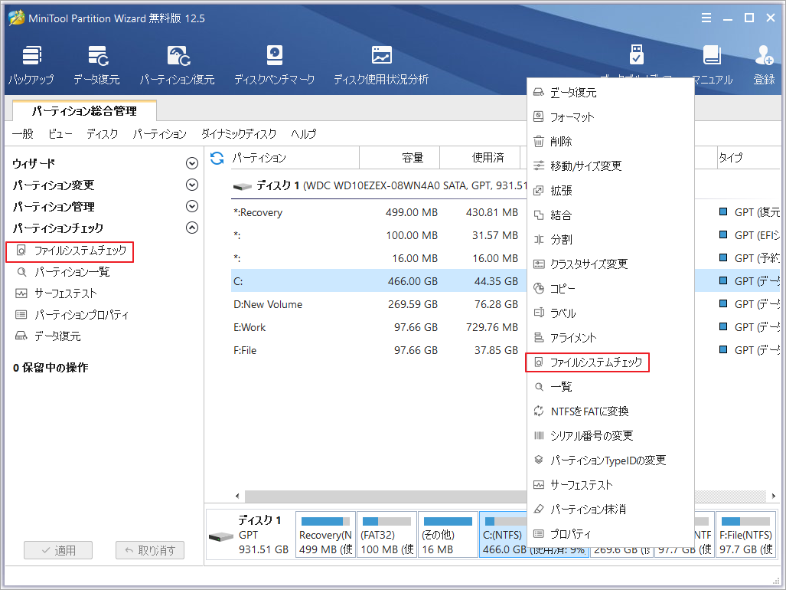Expand the パーティション管理 sidebar section
Screen dimensions: 786x590
point(192,206)
